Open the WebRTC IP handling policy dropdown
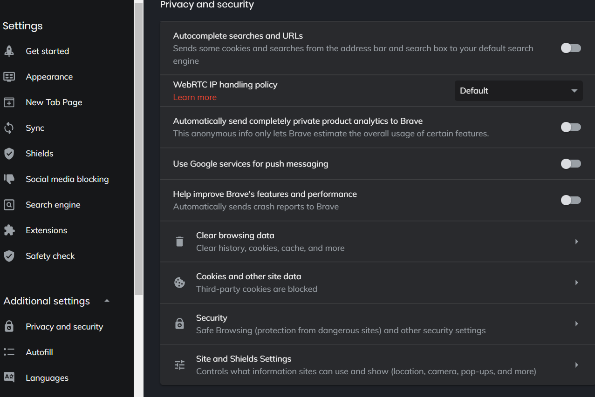Viewport: 595px width, 397px height. pos(518,91)
